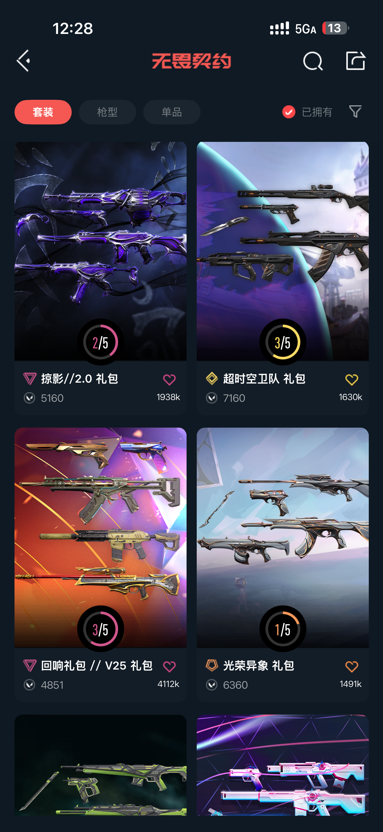
Task: Switch to the 单品 tab
Action: pyautogui.click(x=171, y=112)
